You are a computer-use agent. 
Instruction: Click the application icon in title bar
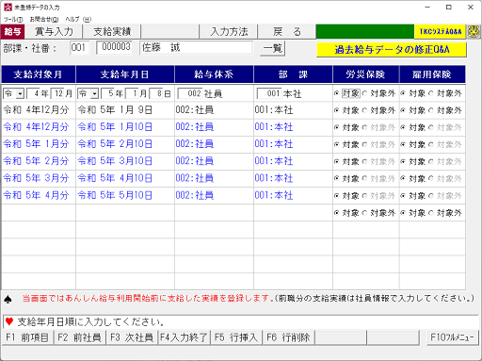8,7
